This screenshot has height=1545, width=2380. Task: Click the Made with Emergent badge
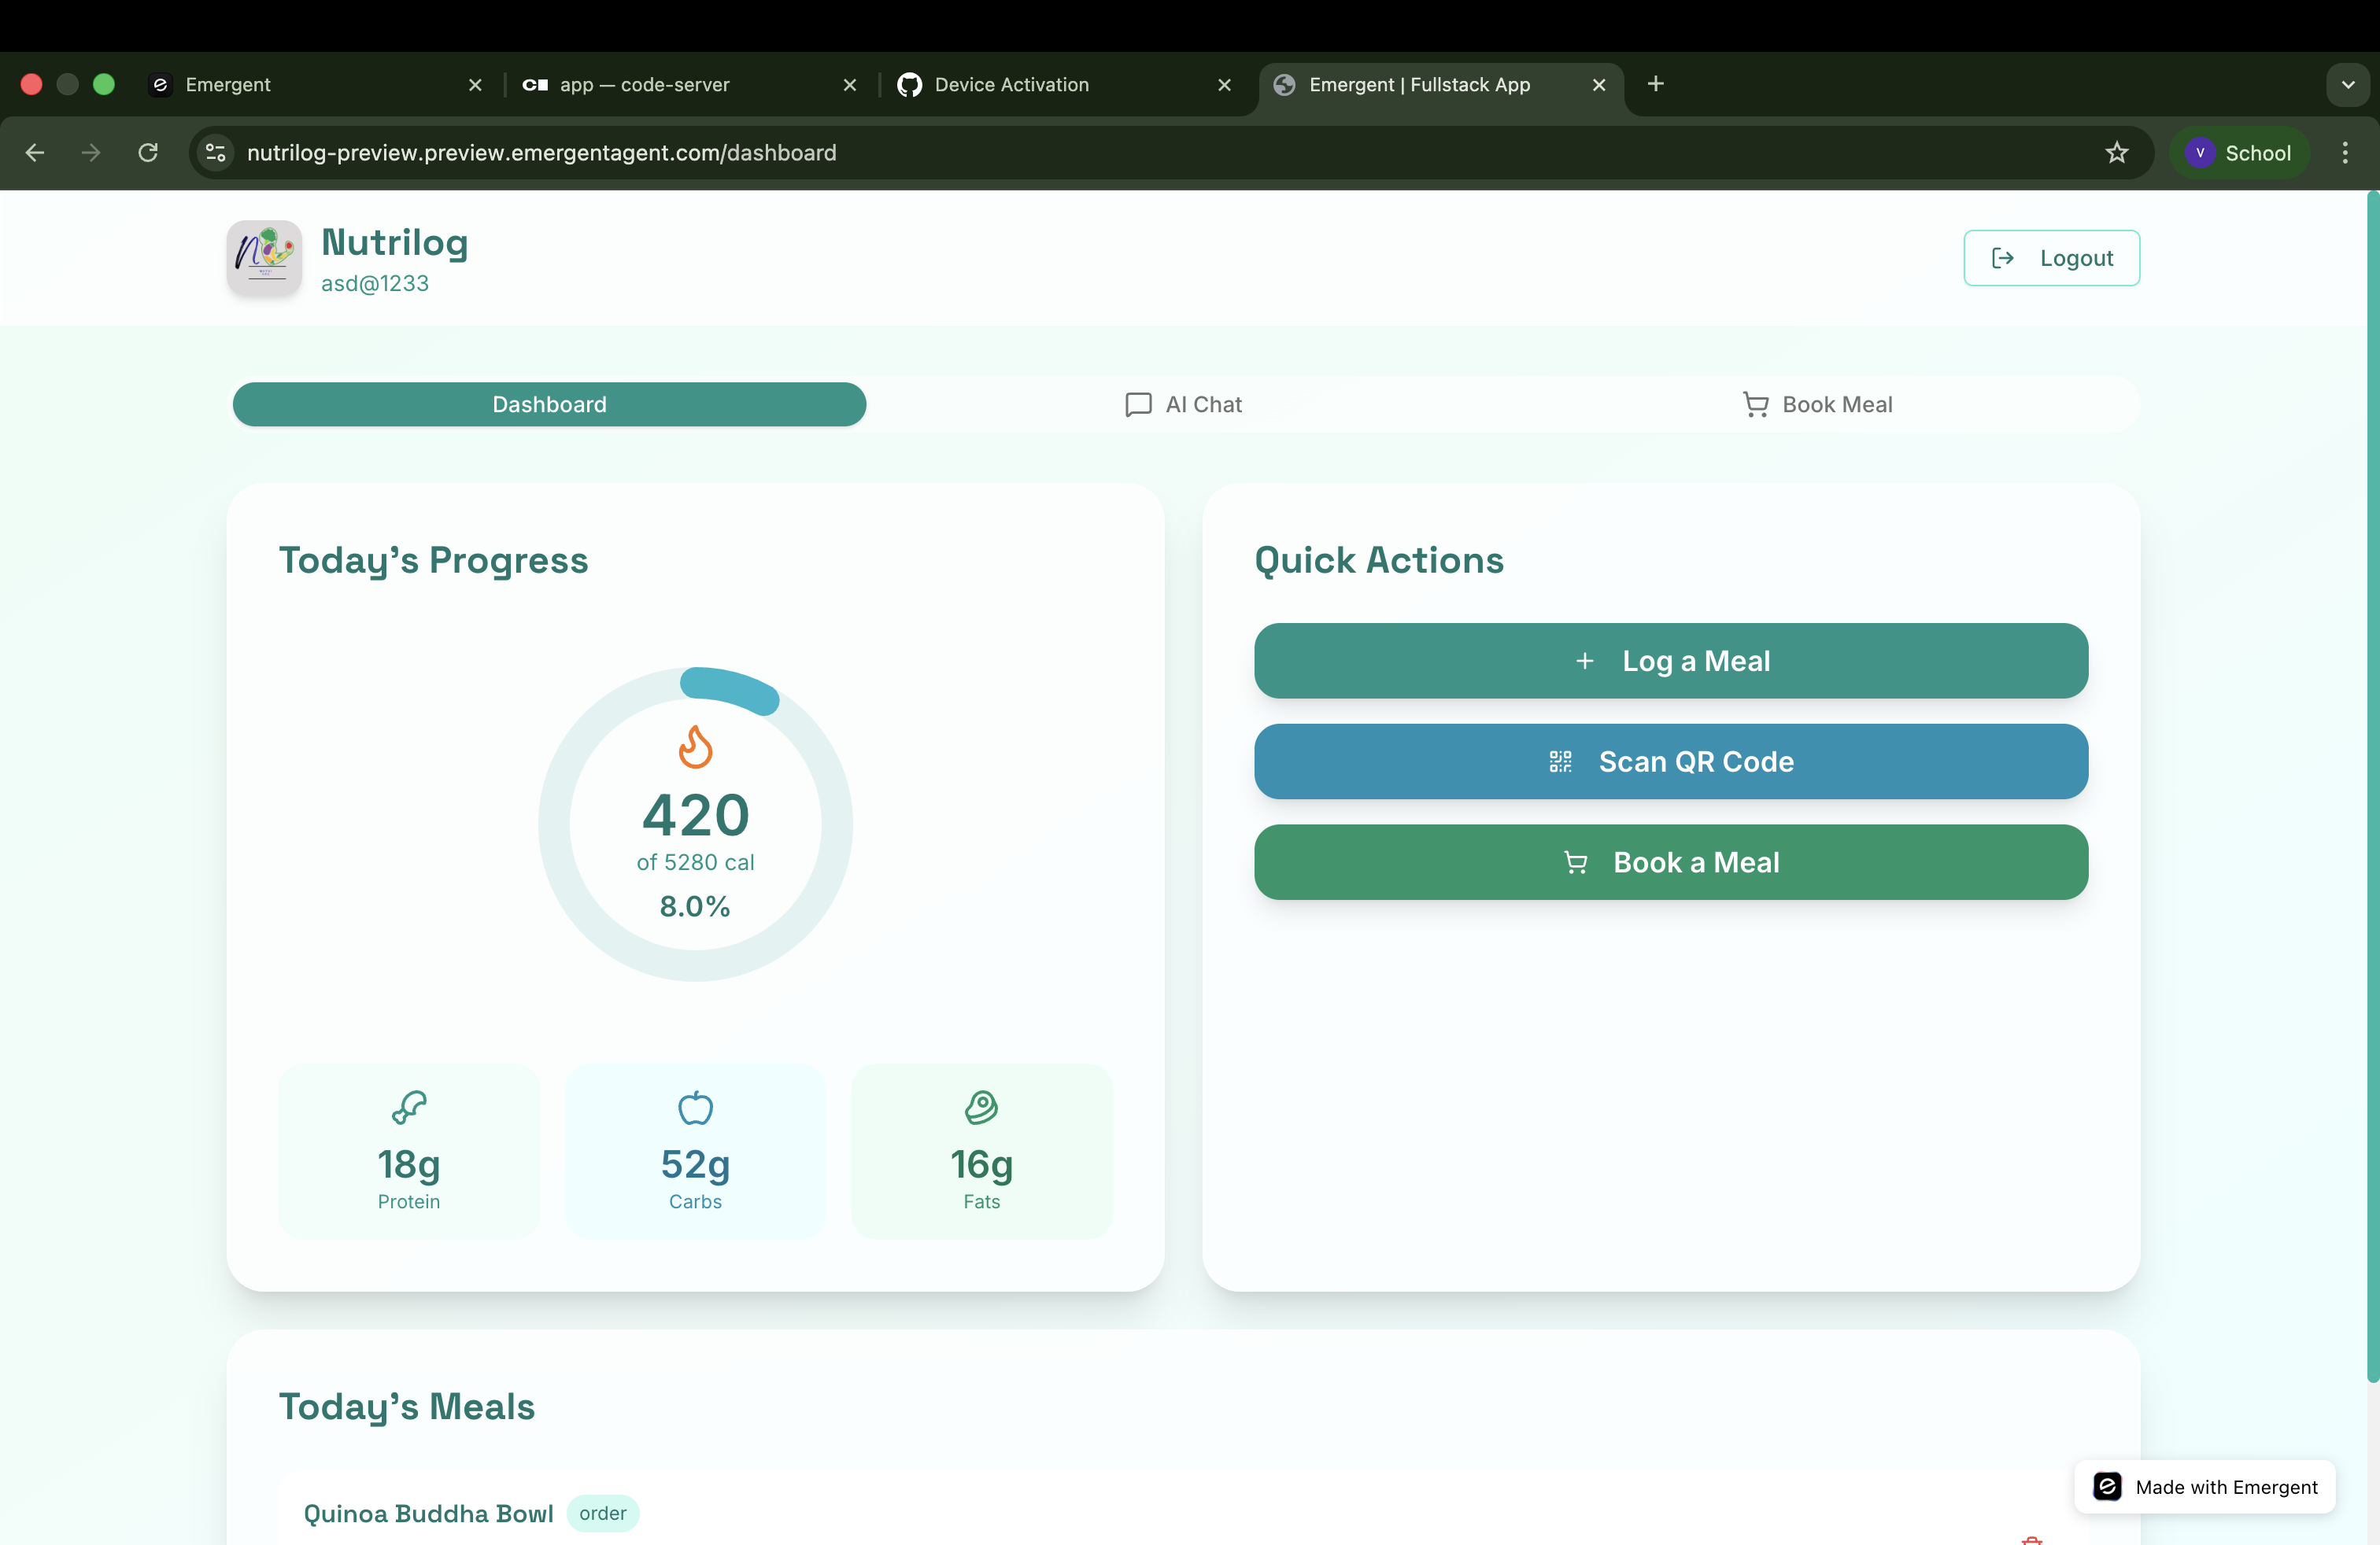pos(2204,1486)
